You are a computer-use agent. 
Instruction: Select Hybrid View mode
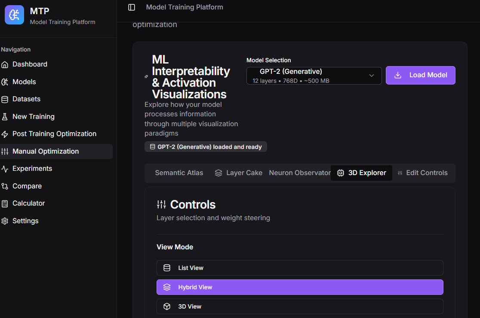point(300,287)
